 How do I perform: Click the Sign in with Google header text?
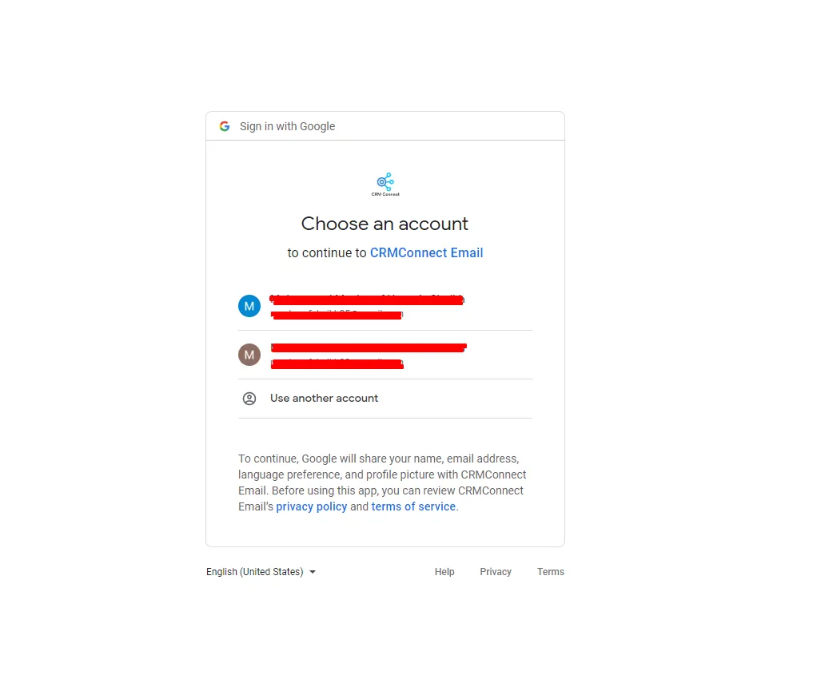click(287, 126)
